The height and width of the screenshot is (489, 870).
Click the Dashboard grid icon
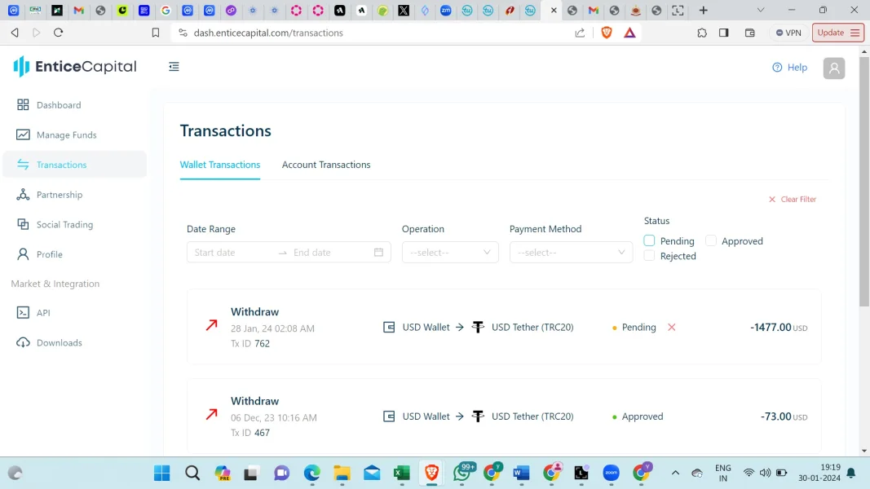[x=23, y=105]
